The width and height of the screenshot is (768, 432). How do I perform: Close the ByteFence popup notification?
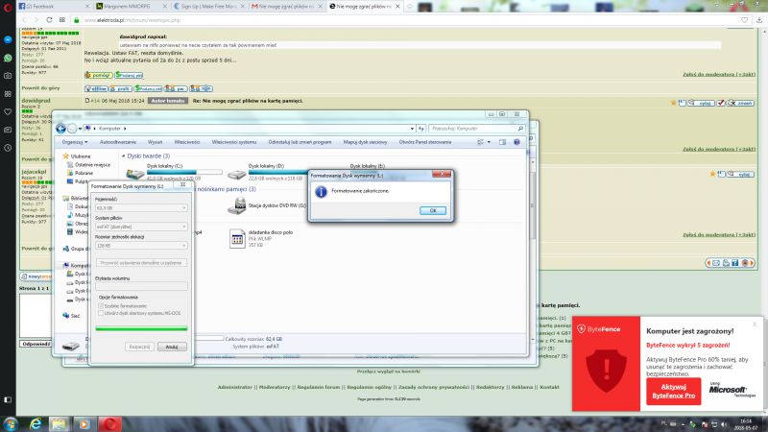click(x=755, y=324)
